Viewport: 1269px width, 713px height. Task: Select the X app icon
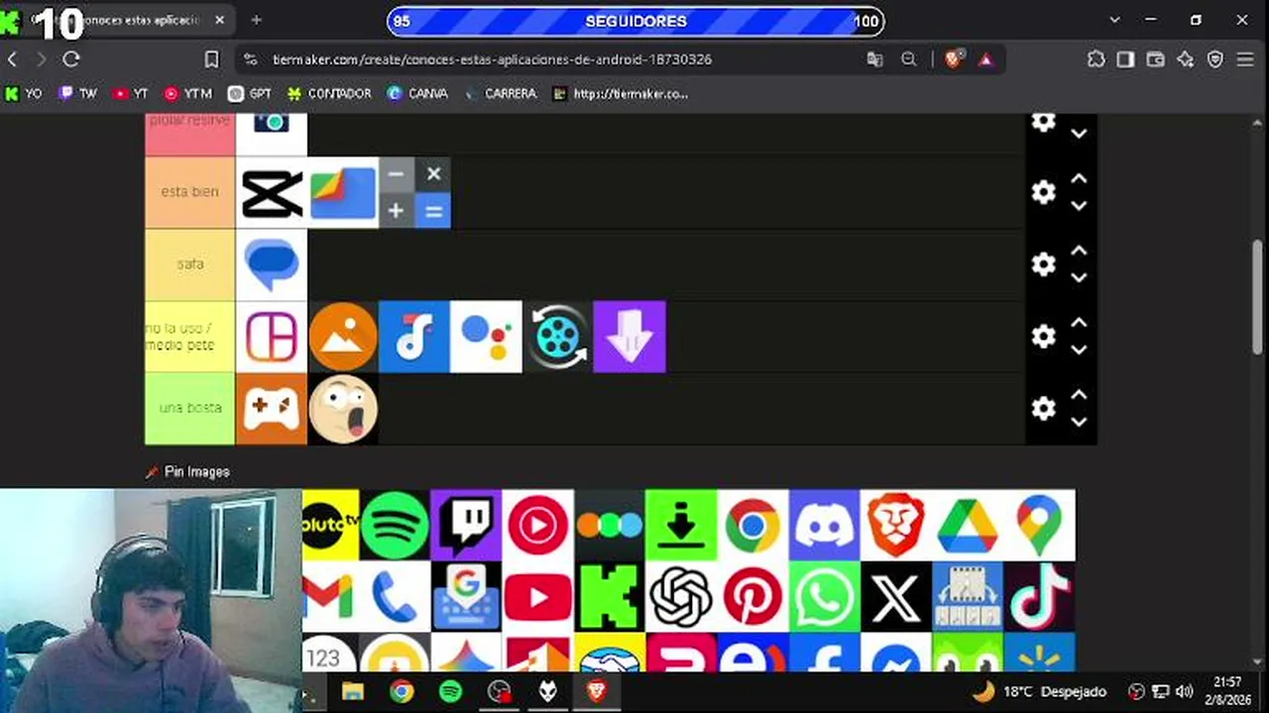tap(895, 596)
